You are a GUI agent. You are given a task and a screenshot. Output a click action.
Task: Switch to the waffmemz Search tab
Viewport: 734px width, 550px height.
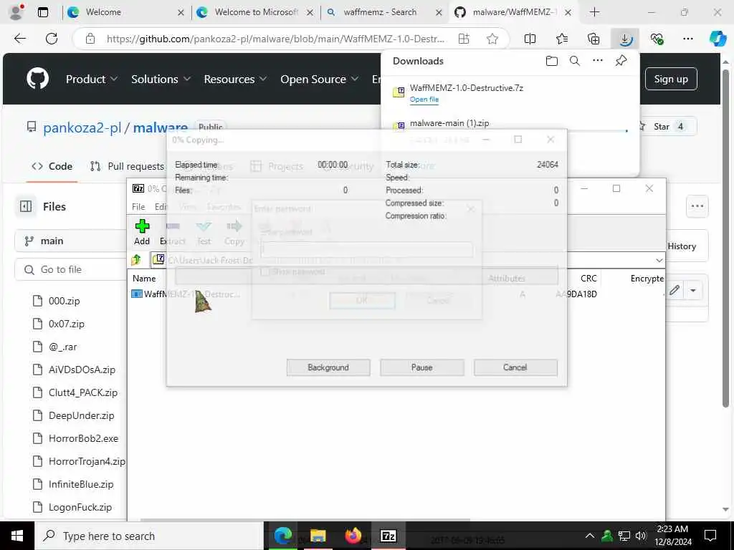[384, 12]
